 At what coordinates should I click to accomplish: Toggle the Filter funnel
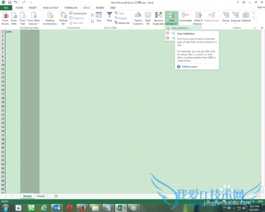click(x=109, y=17)
